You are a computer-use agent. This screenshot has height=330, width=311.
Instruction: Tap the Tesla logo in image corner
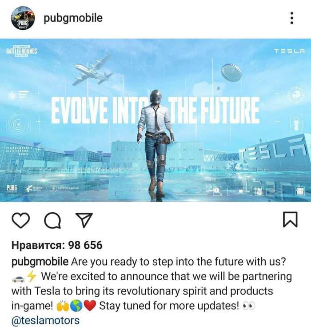289,51
